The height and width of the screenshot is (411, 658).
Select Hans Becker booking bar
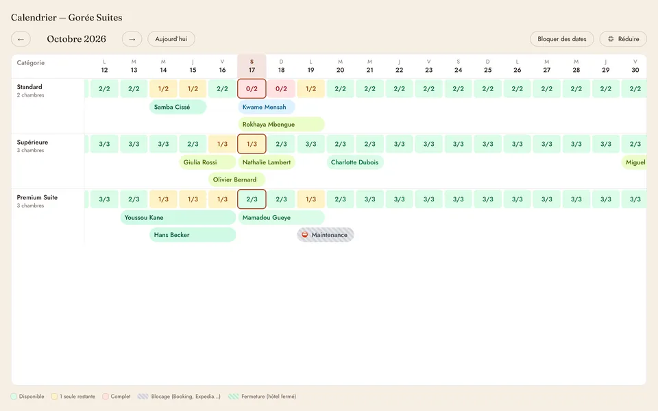[x=193, y=235]
